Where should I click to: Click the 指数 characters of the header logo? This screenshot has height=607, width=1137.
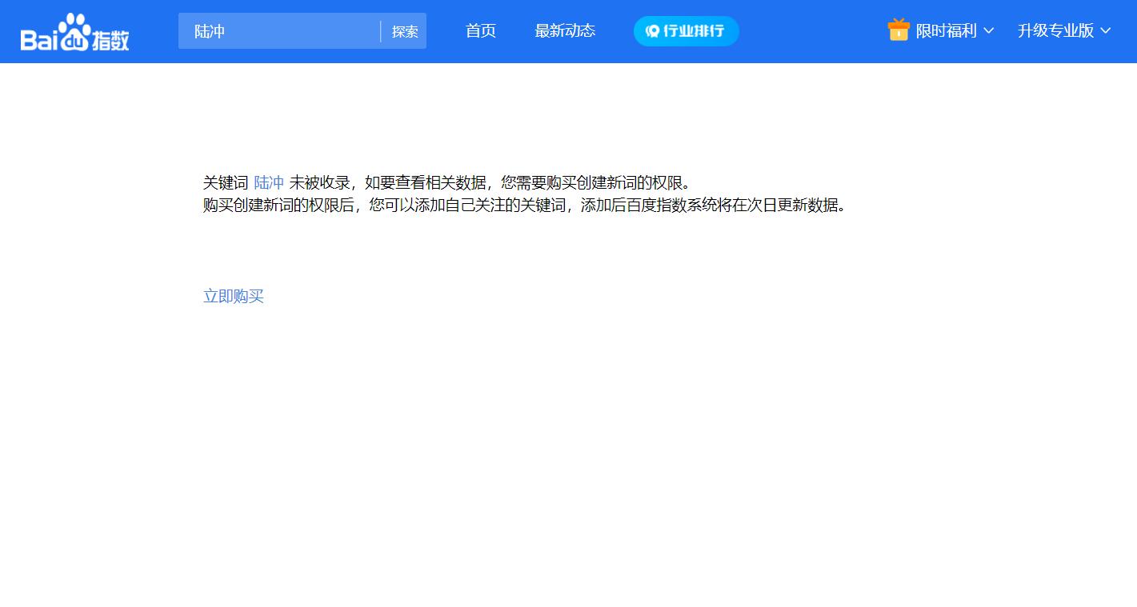[112, 34]
